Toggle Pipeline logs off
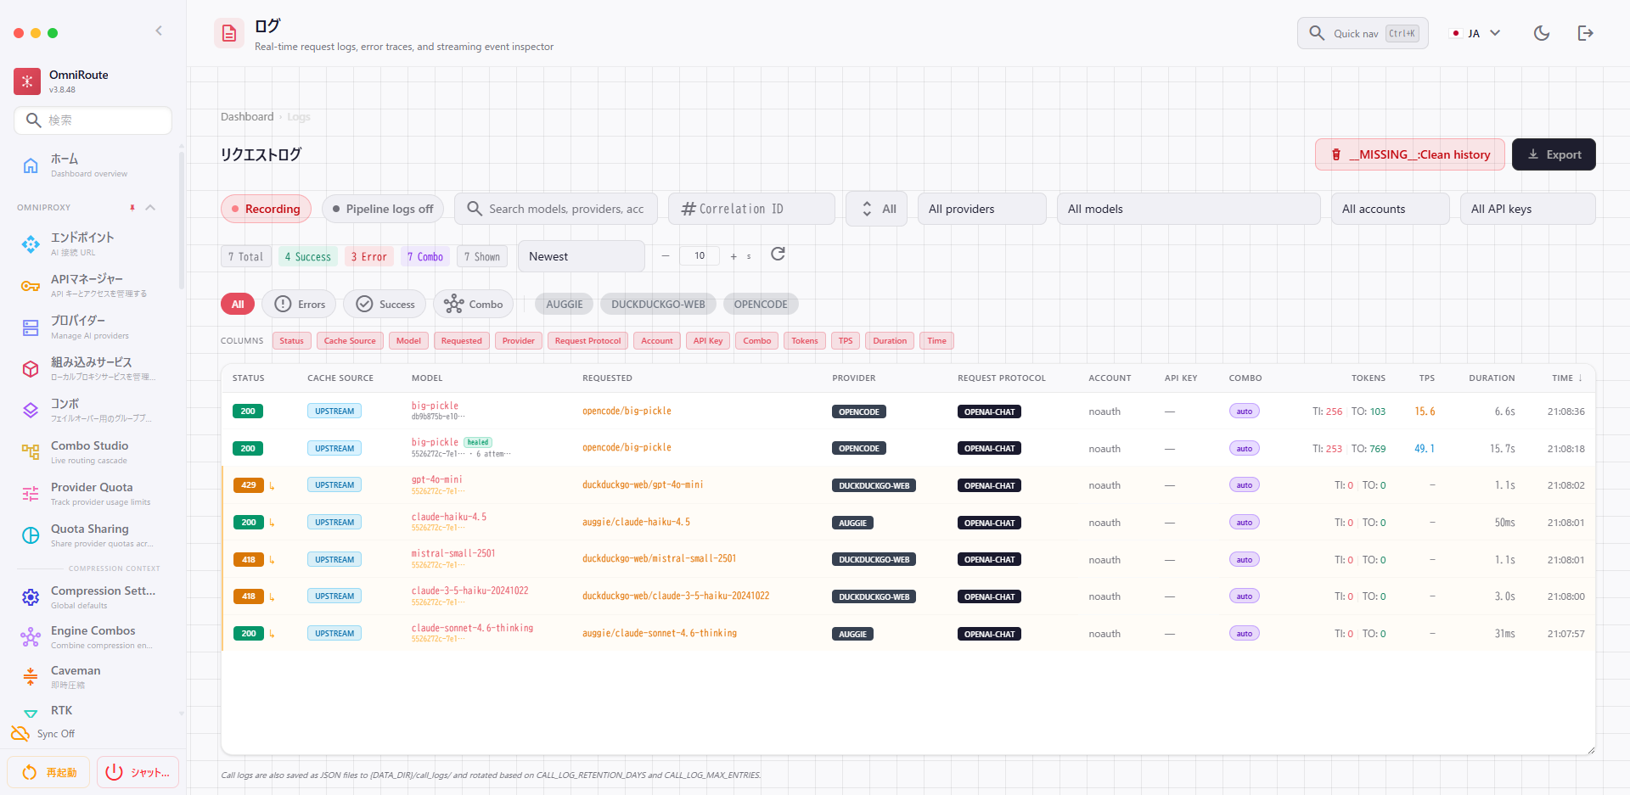The height and width of the screenshot is (795, 1630). coord(383,209)
